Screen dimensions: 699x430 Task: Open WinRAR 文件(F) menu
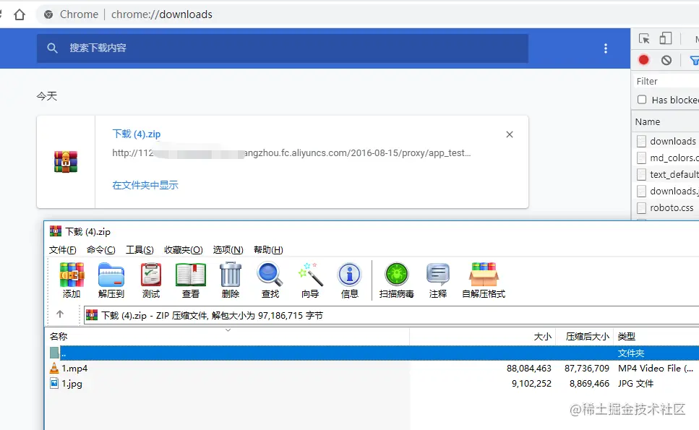62,250
